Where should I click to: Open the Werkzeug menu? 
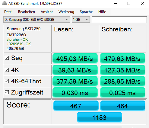pos(66,12)
